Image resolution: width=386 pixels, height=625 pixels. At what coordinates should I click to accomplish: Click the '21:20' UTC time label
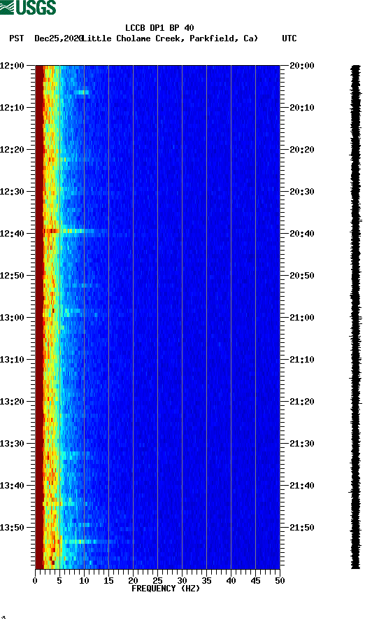(x=302, y=402)
